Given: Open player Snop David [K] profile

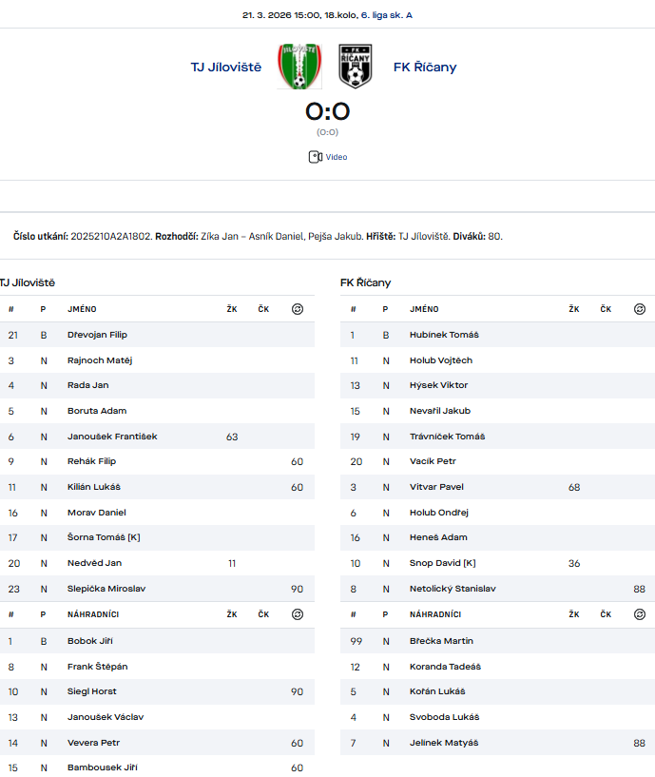Looking at the screenshot, I should coord(442,563).
